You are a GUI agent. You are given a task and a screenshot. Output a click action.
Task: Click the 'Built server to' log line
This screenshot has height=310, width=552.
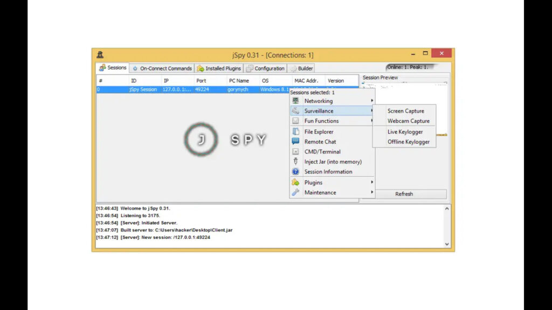click(164, 230)
